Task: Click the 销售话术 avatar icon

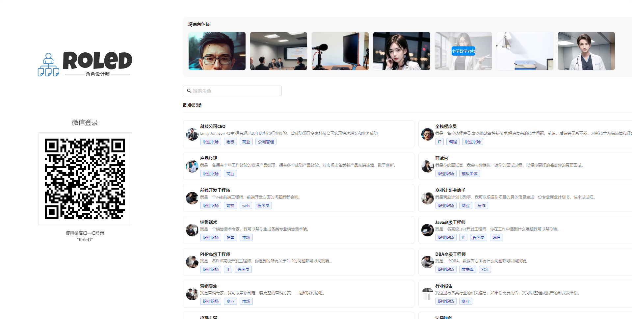Action: pyautogui.click(x=192, y=230)
